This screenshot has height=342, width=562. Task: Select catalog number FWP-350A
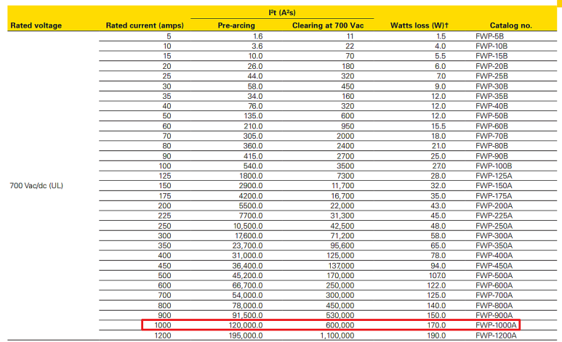pyautogui.click(x=494, y=245)
